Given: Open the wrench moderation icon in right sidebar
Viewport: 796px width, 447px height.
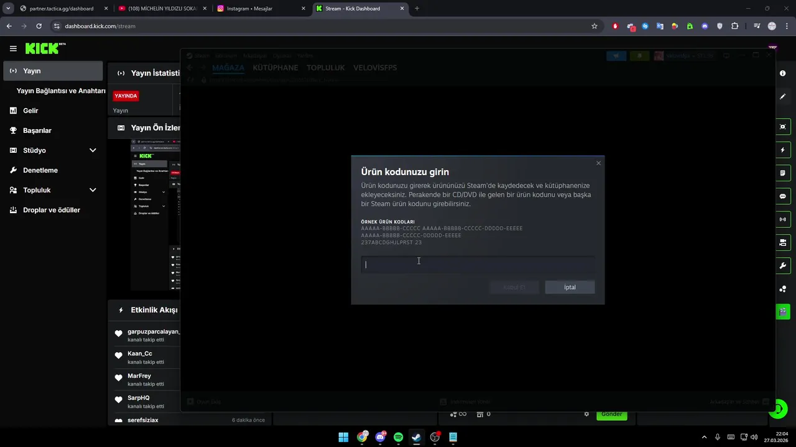Looking at the screenshot, I should pyautogui.click(x=783, y=266).
